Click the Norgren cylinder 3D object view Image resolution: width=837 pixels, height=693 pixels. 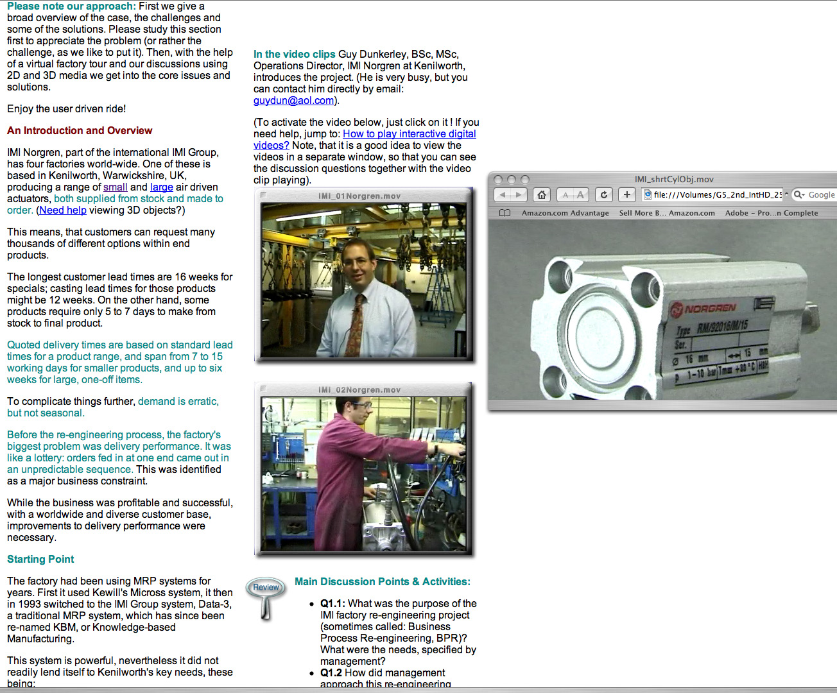662,310
